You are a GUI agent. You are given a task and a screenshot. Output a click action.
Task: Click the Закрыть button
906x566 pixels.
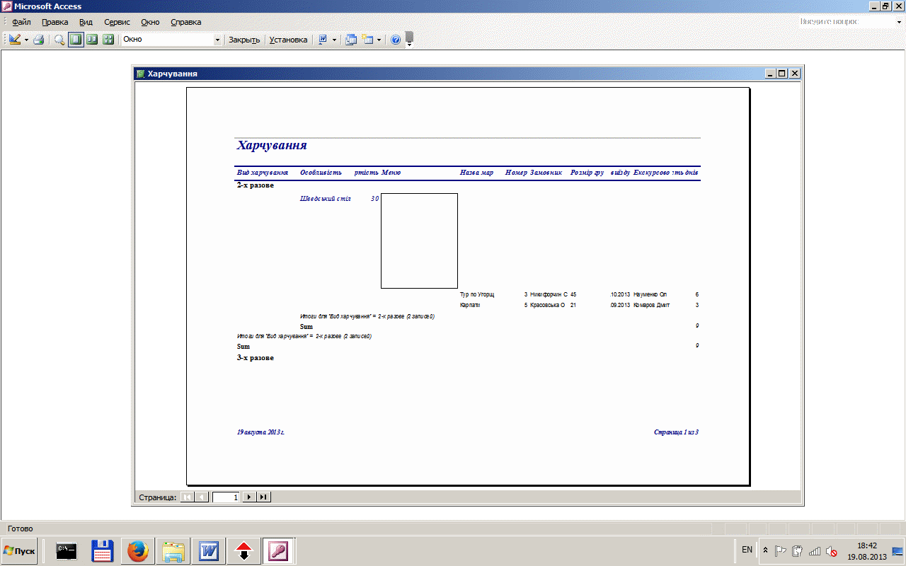click(244, 40)
